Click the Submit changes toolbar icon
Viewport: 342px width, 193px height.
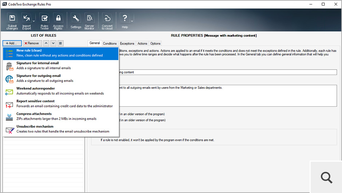(x=12, y=21)
